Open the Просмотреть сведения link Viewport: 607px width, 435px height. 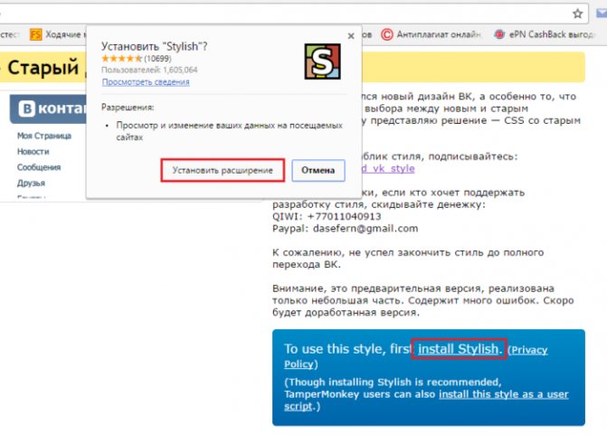click(x=146, y=82)
